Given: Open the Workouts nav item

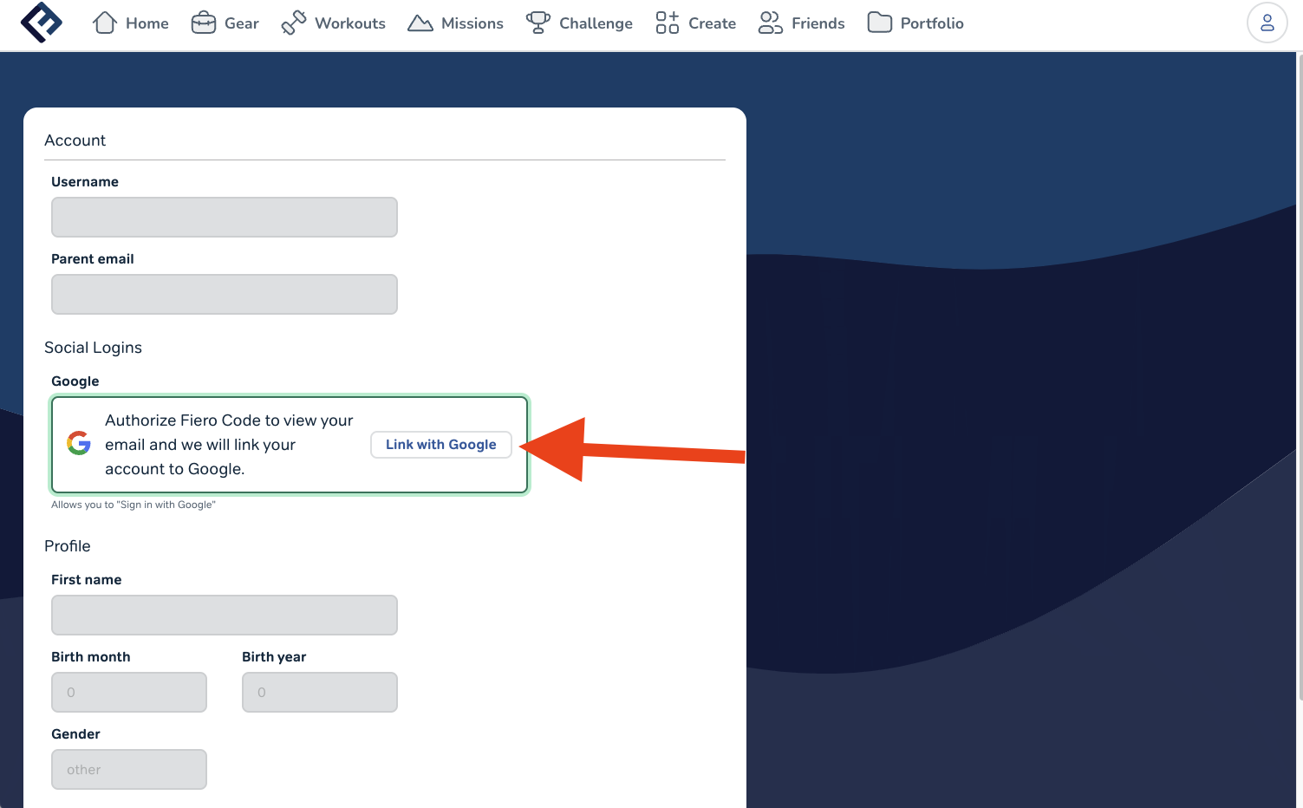Looking at the screenshot, I should [x=334, y=23].
